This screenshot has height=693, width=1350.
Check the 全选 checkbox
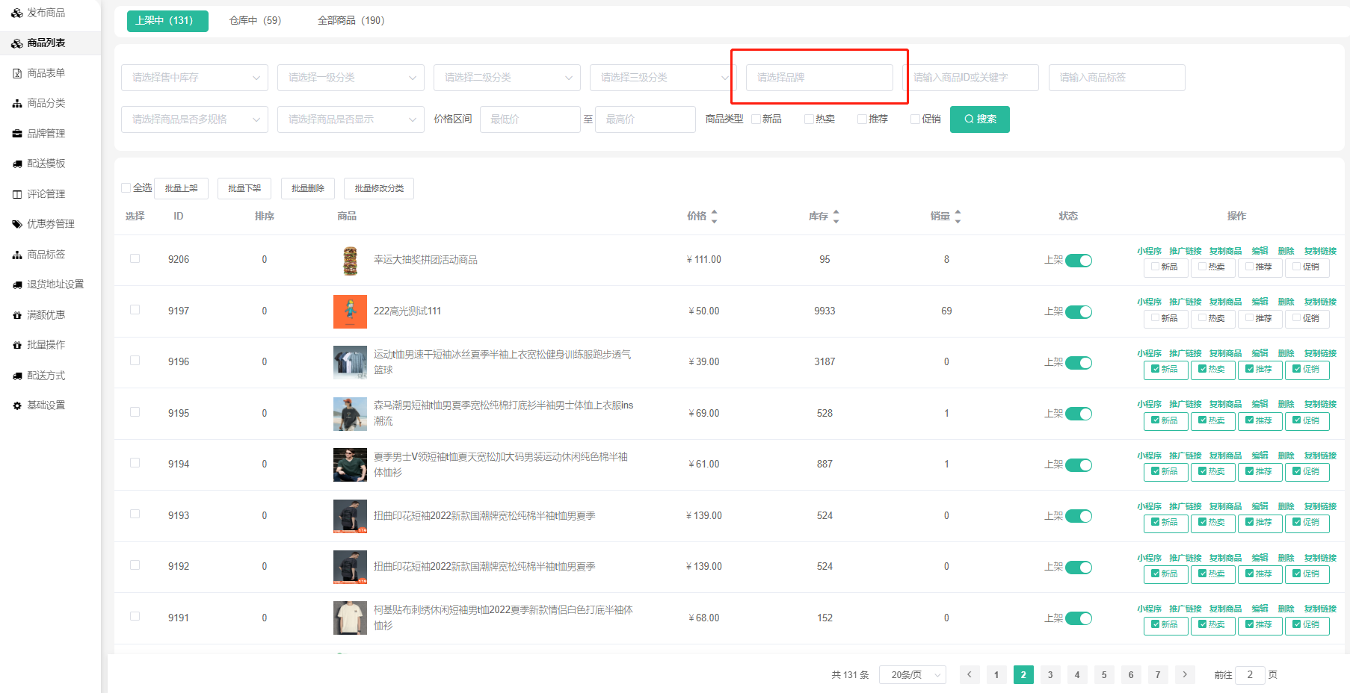tap(126, 188)
